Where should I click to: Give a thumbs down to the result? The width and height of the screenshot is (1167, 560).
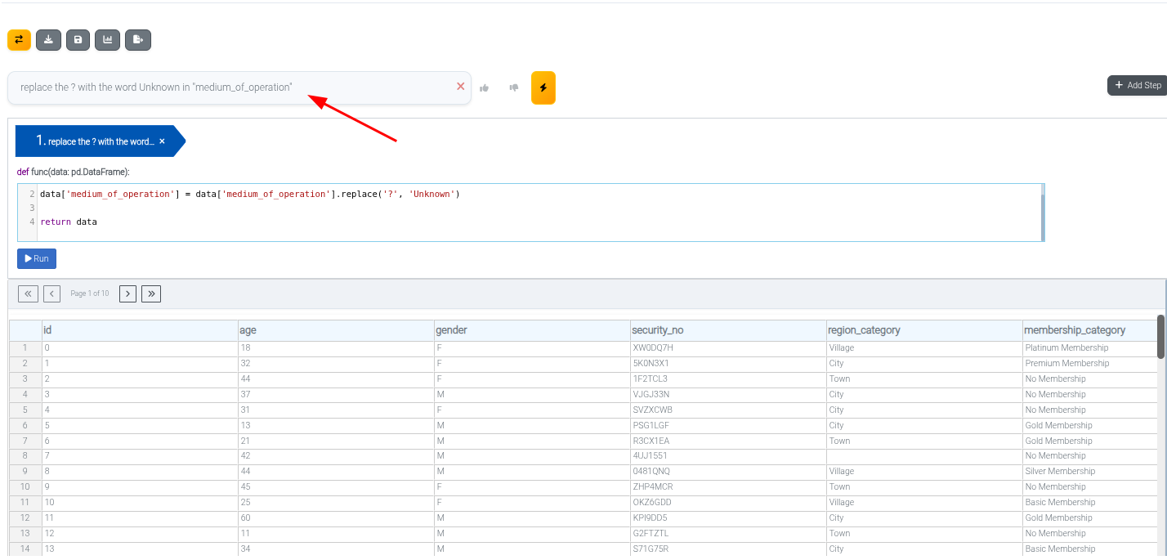coord(514,87)
